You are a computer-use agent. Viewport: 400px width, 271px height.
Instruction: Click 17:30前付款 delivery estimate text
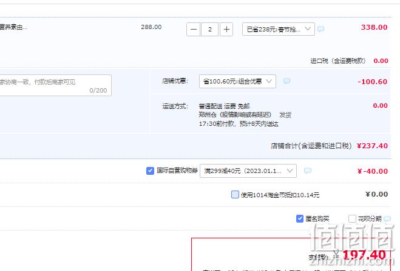click(x=239, y=124)
